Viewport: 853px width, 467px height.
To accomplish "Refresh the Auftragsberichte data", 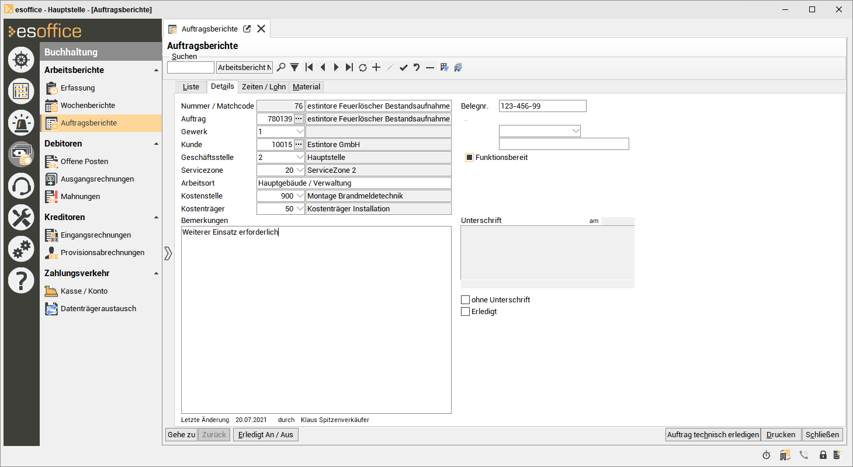I will click(x=363, y=68).
